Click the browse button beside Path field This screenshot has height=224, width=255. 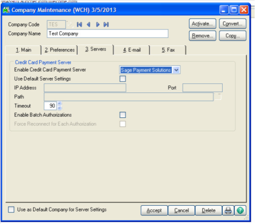[218, 97]
